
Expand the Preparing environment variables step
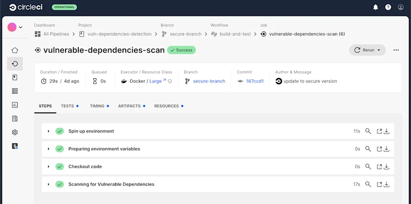[x=48, y=149]
